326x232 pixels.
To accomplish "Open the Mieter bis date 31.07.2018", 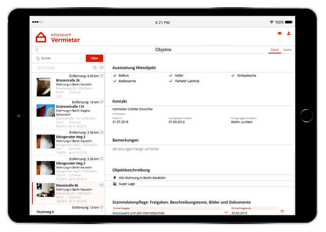I will pos(121,122).
